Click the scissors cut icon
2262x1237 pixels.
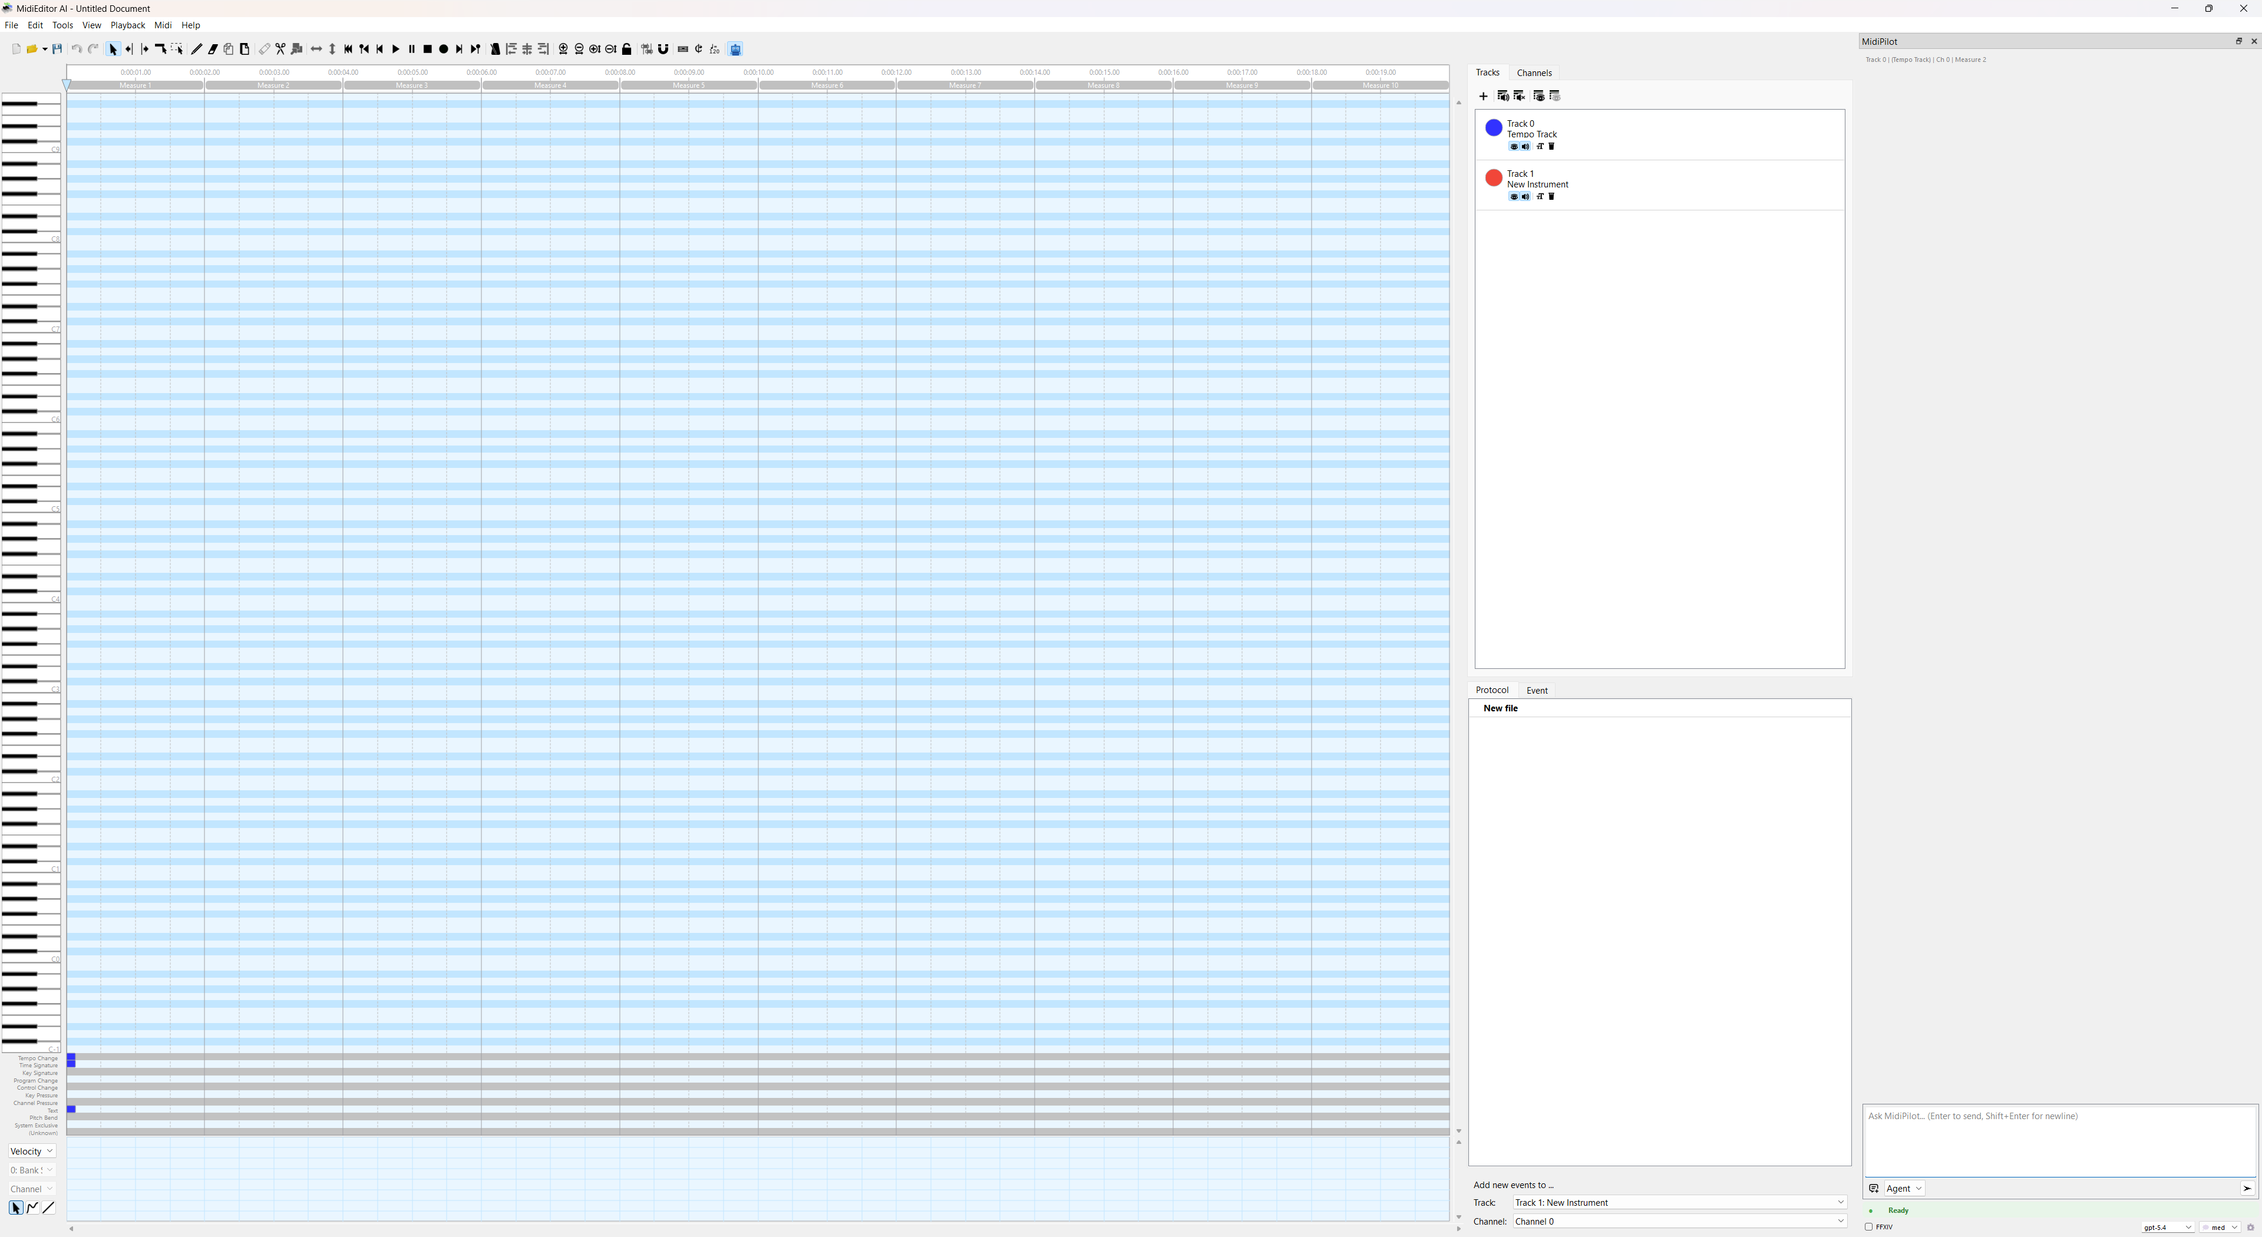280,49
